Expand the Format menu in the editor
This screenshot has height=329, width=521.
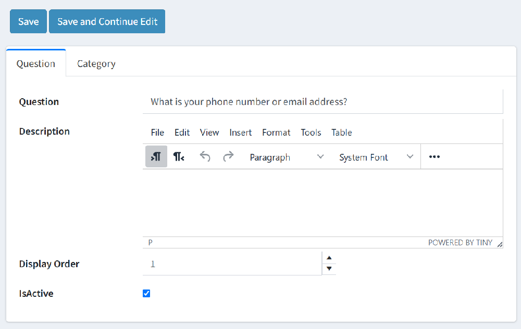(276, 133)
